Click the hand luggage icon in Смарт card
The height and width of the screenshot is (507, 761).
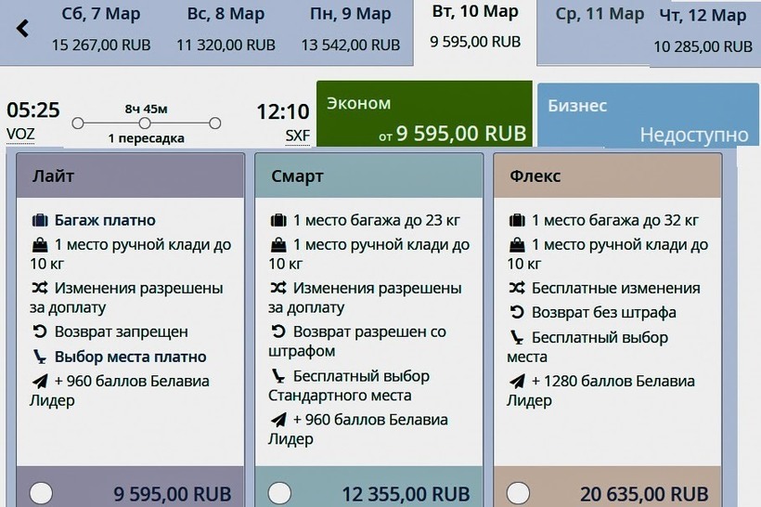[278, 245]
